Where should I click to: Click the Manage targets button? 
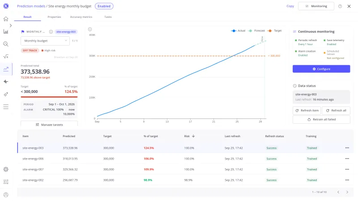point(49,124)
